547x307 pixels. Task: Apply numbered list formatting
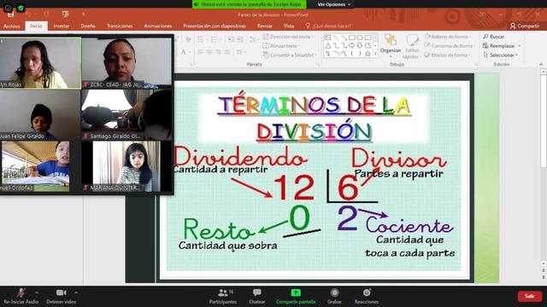[x=215, y=40]
